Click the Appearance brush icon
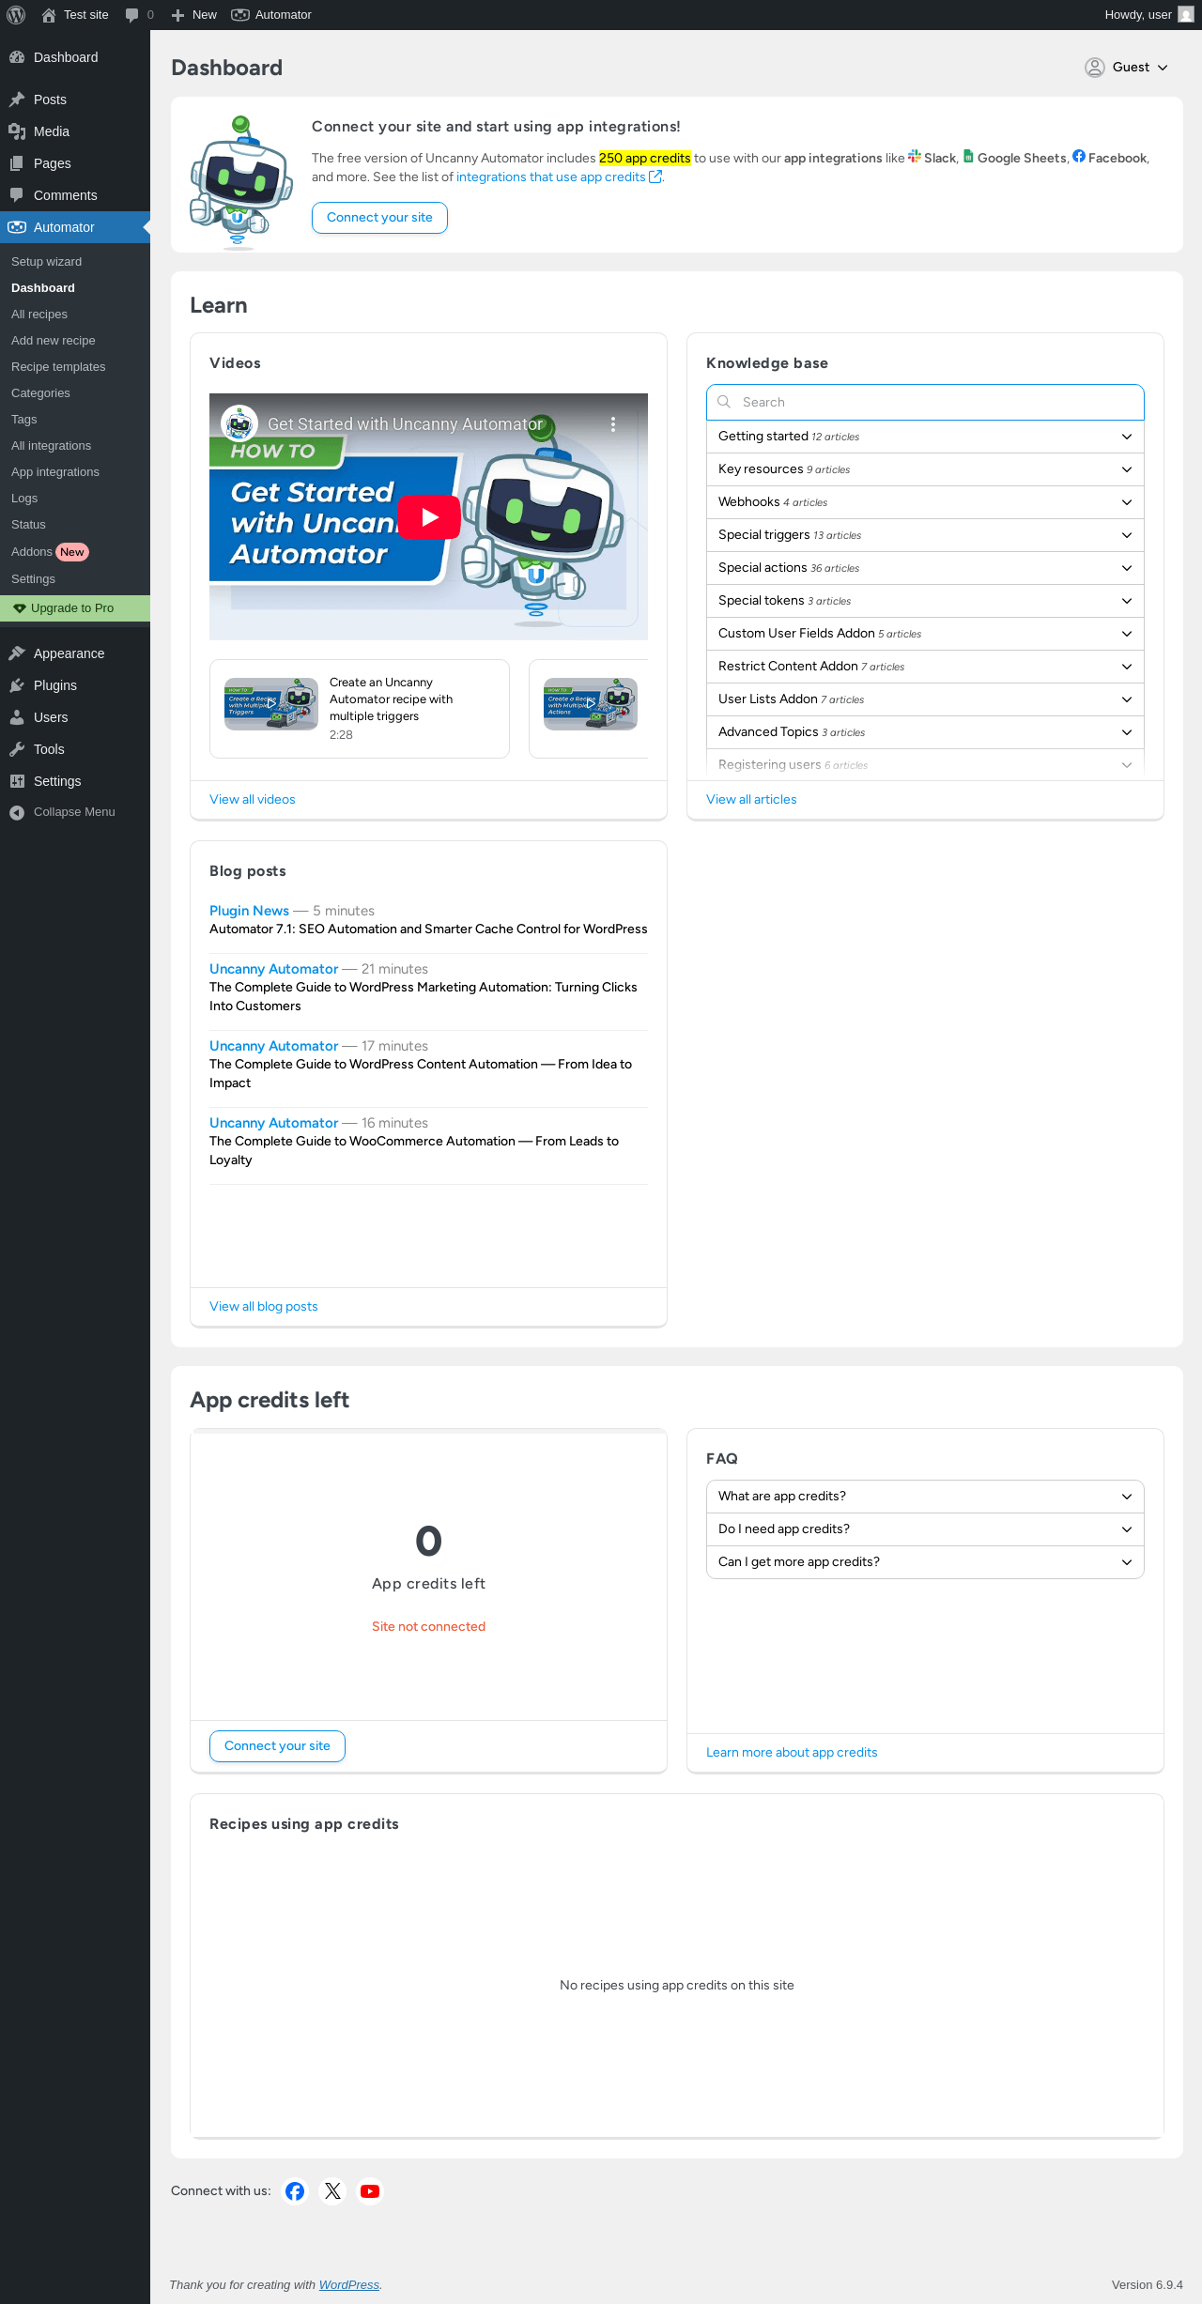1202x2304 pixels. pos(17,653)
